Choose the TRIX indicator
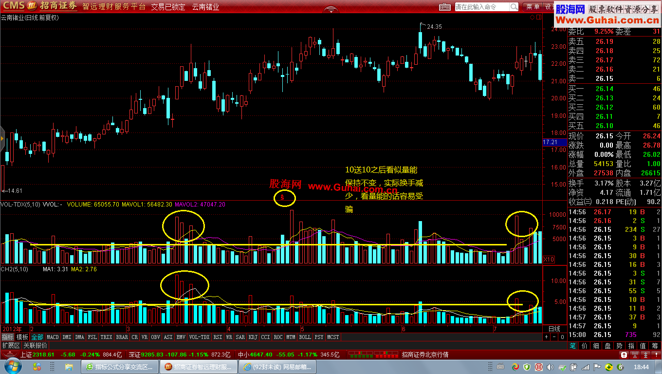Screen dimensions: 662x374 click(106, 337)
